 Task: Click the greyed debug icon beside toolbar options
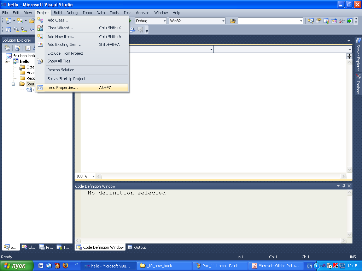coord(140,30)
